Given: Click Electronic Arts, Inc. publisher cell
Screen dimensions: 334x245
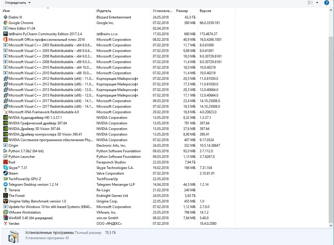Looking at the screenshot, I should pyautogui.click(x=111, y=146).
